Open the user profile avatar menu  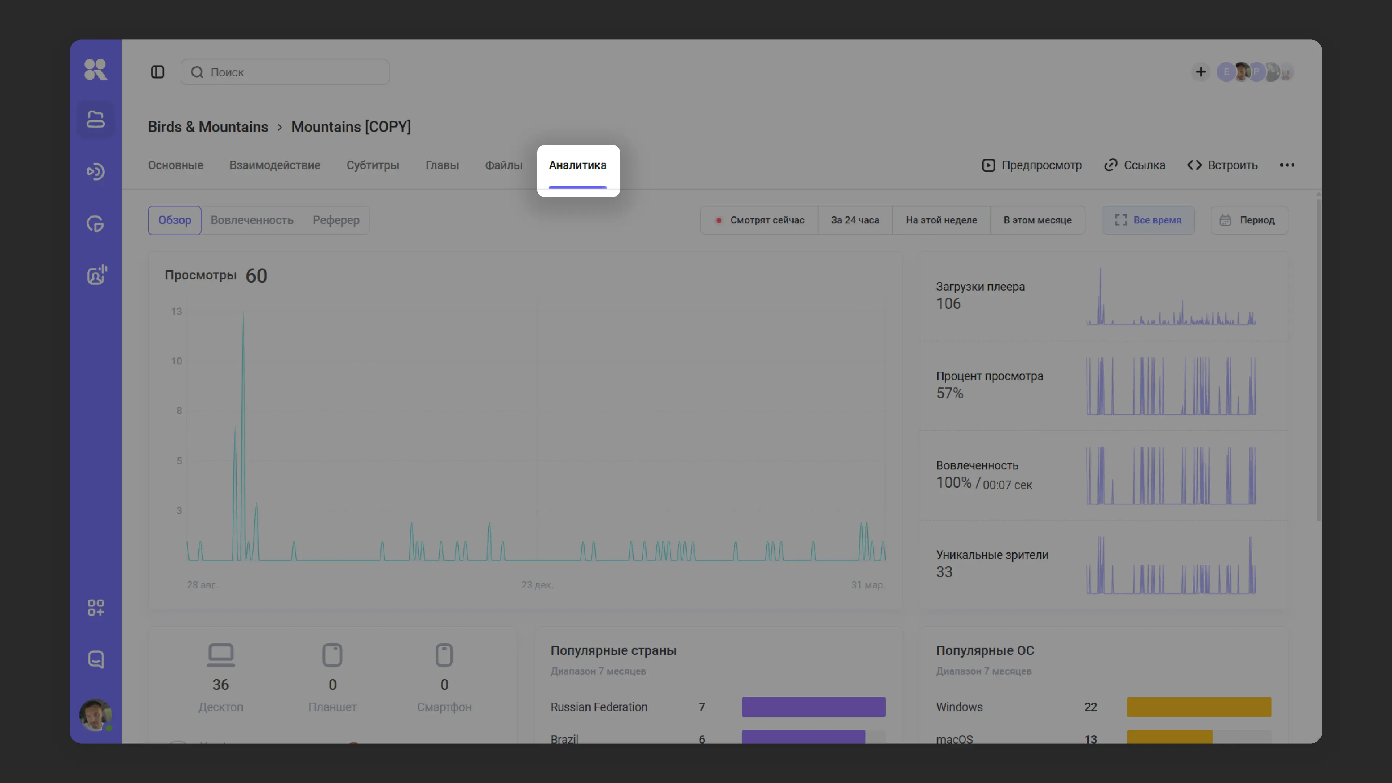click(96, 714)
